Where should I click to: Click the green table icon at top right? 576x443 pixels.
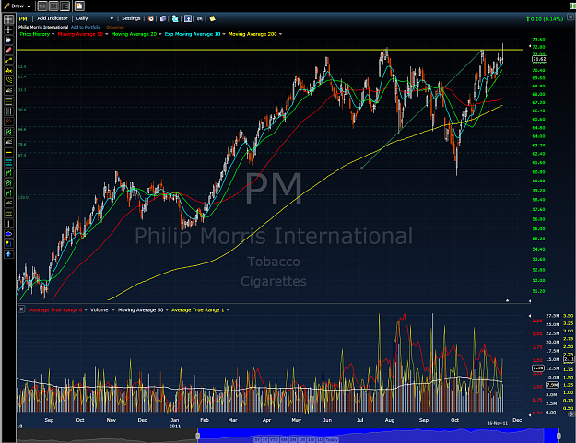tap(572, 6)
